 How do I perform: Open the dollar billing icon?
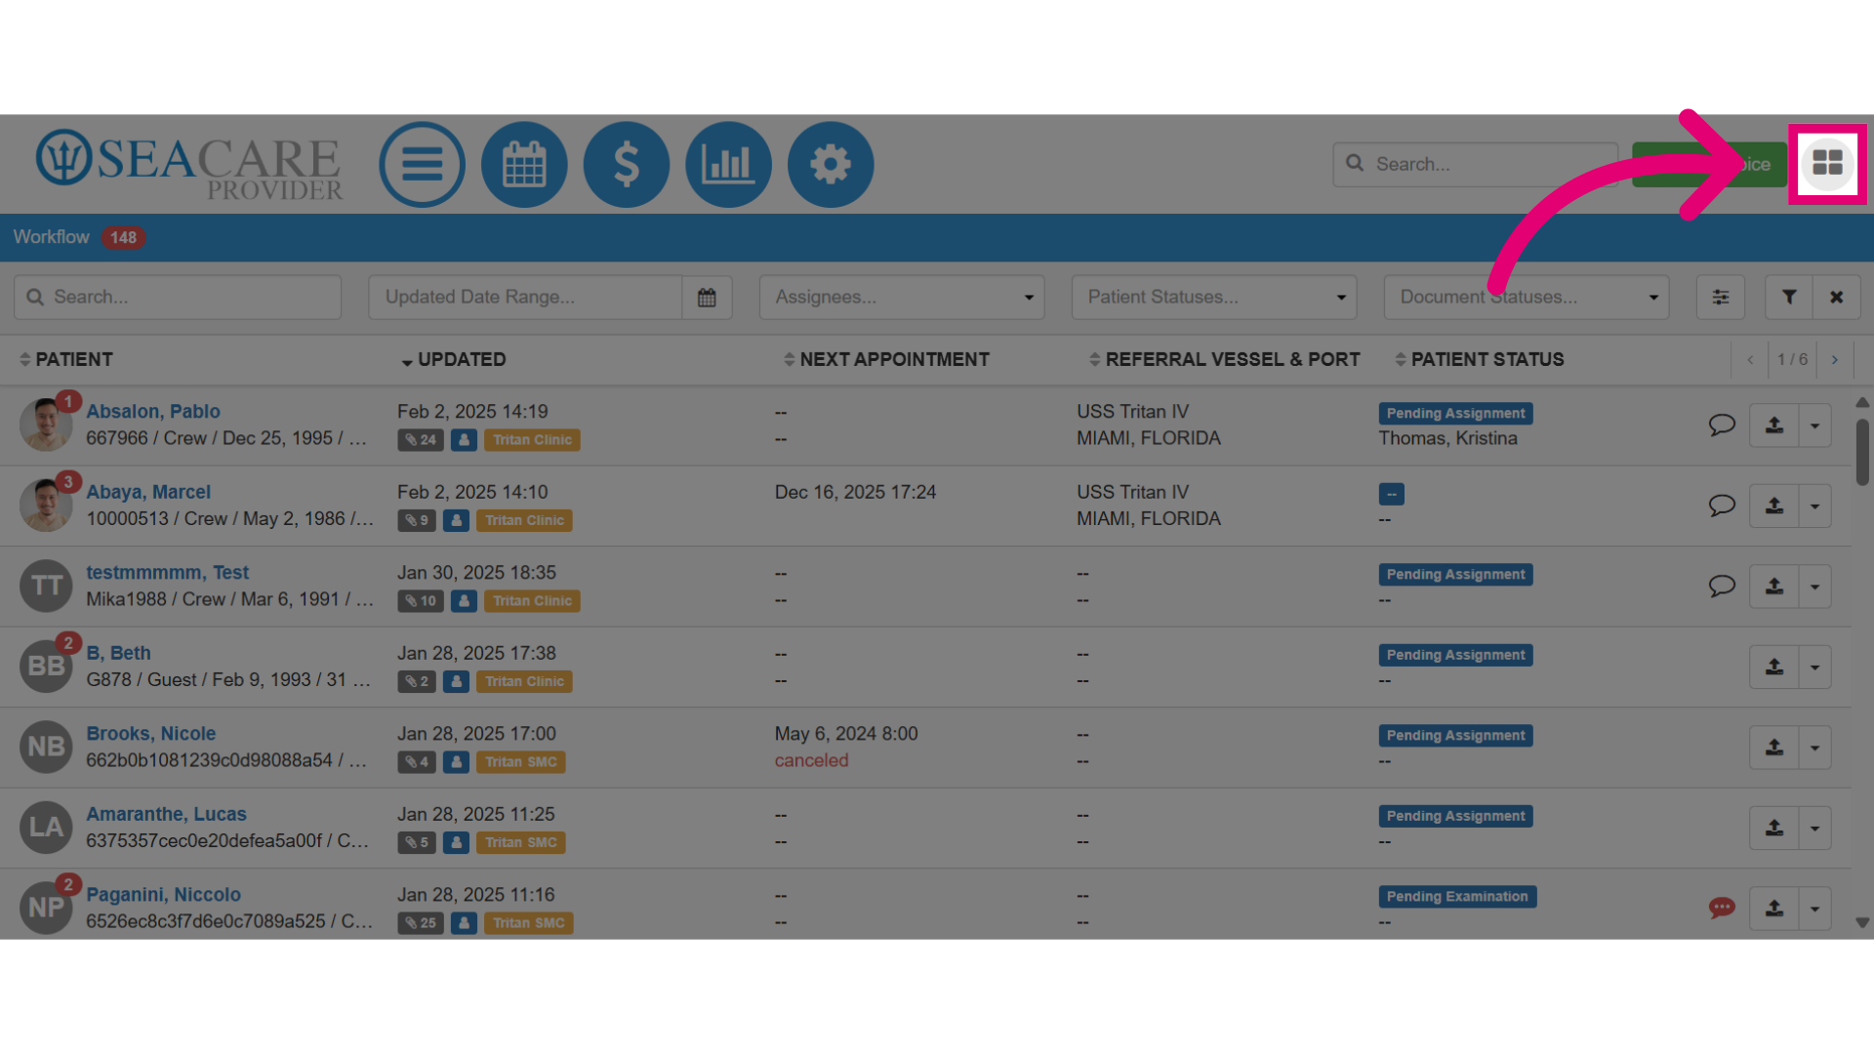click(627, 164)
